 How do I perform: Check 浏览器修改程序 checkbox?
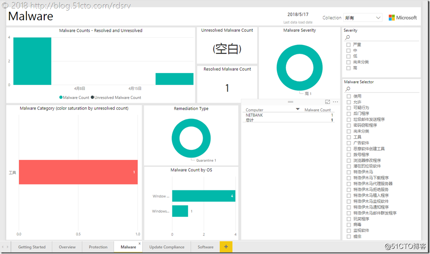coord(349,160)
